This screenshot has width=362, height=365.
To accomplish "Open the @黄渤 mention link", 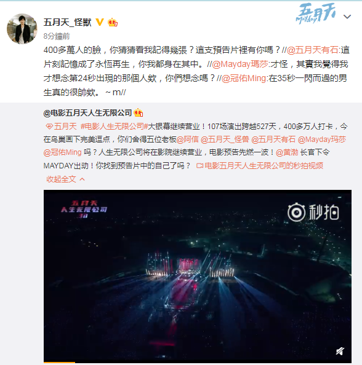I will [287, 152].
